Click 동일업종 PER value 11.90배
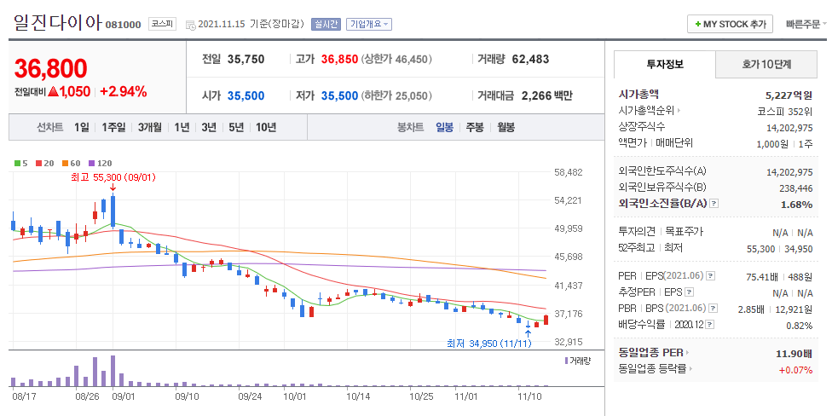Screen dimensions: 832x416 (794, 353)
